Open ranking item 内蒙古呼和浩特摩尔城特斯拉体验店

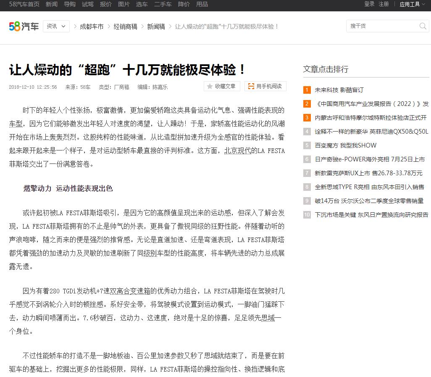[371, 118]
